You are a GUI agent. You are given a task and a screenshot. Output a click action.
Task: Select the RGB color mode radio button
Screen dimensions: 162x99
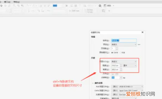click(x=121, y=53)
